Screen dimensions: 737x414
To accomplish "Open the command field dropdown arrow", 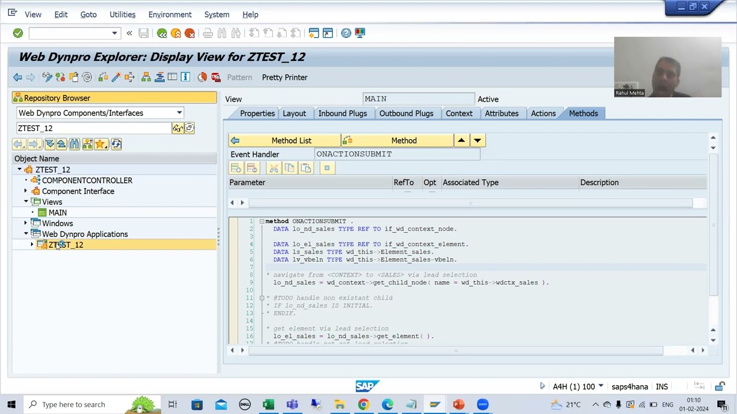I will click(115, 33).
